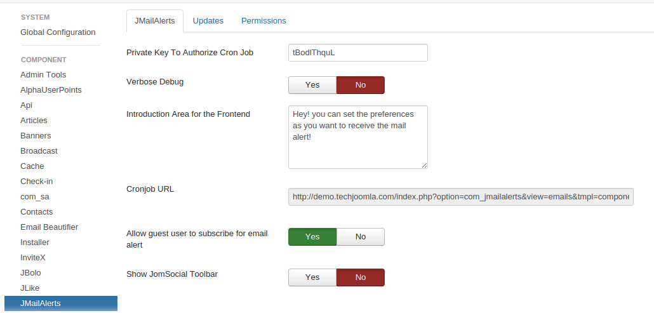
Task: Click the Private Key cron job field
Action: point(357,53)
